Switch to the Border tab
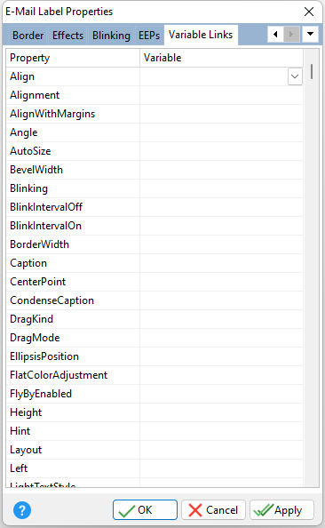 (x=28, y=36)
